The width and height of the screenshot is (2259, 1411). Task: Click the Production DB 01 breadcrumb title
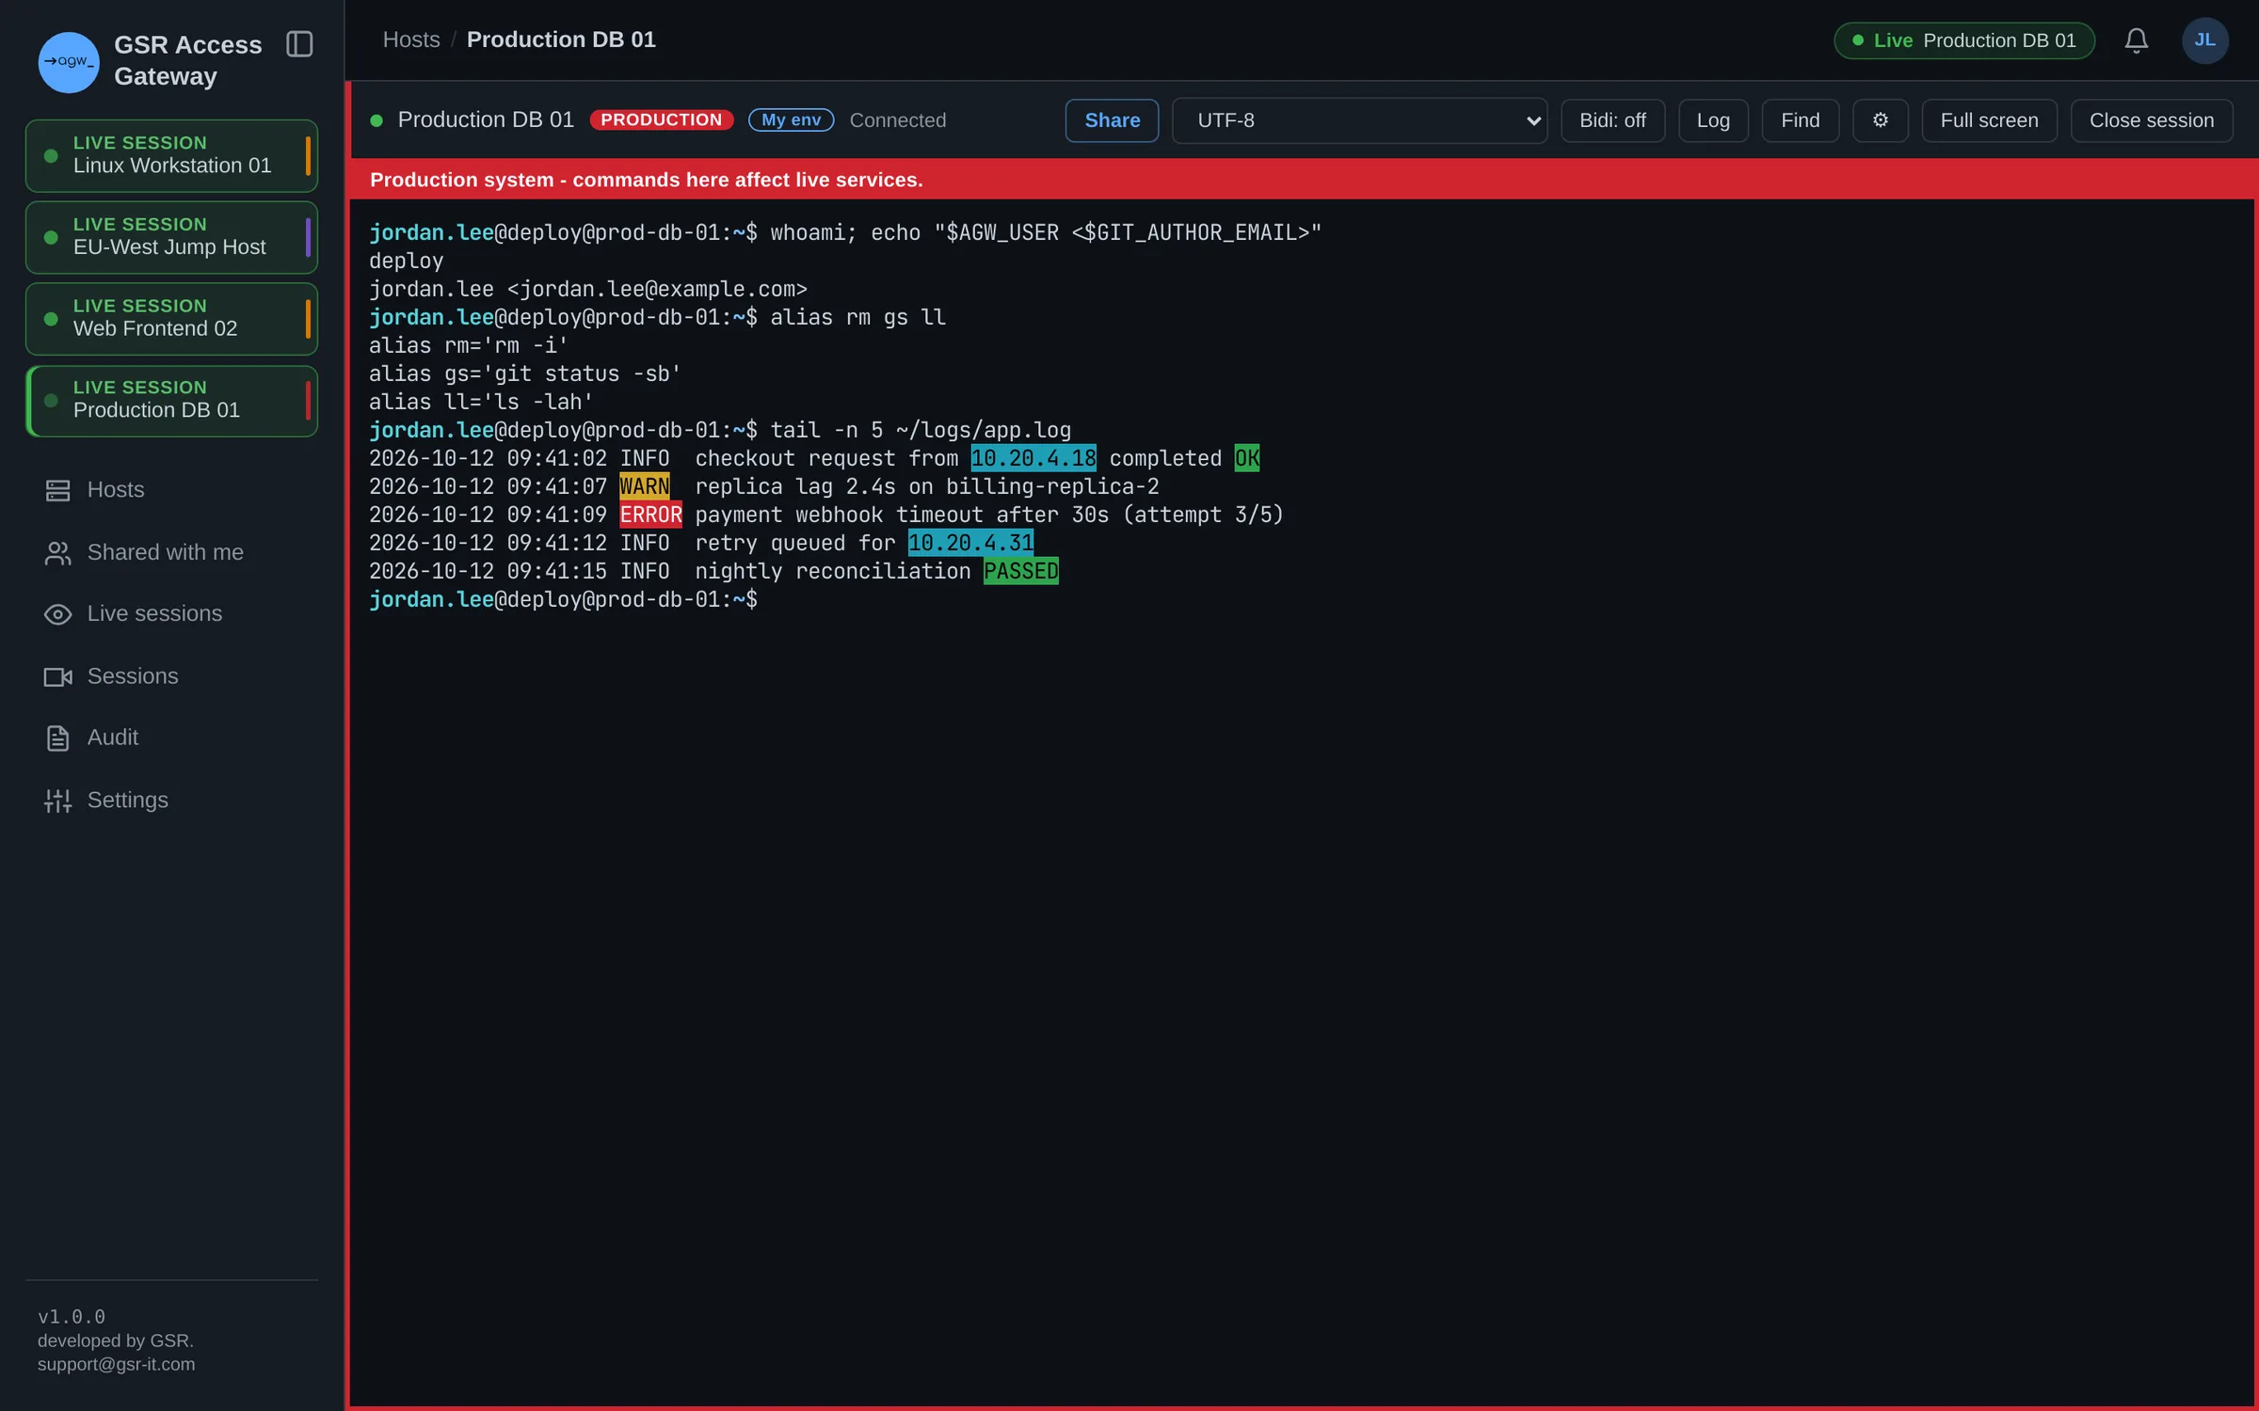pos(561,40)
